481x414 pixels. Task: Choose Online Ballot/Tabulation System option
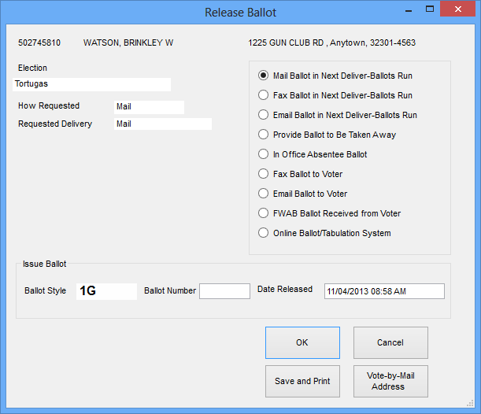(x=264, y=233)
